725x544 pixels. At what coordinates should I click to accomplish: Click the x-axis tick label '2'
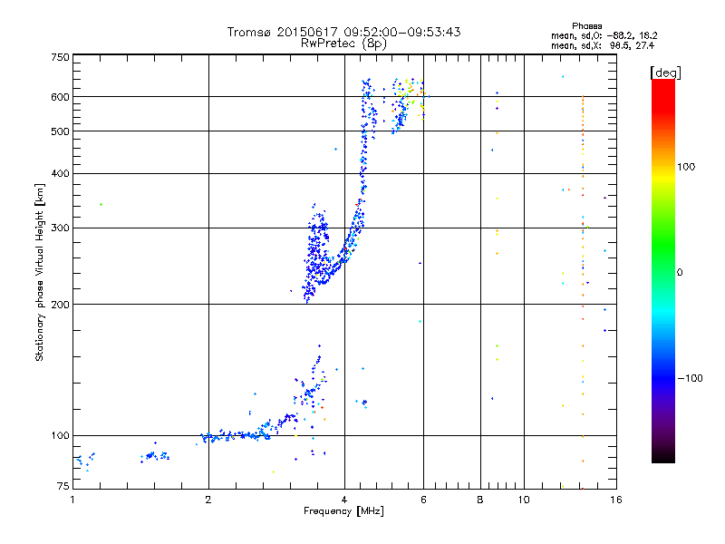point(208,500)
